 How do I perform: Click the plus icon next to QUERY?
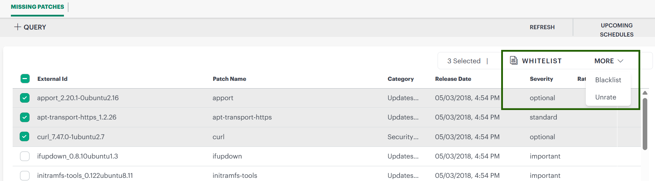tap(18, 27)
